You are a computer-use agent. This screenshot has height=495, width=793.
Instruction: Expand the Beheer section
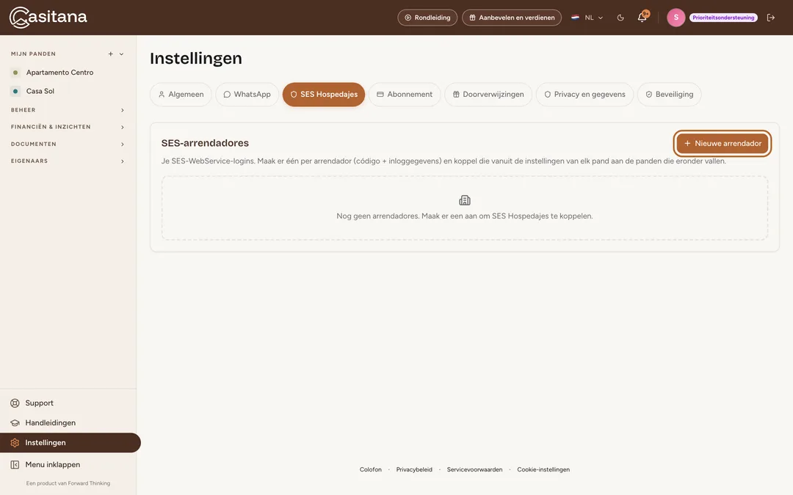click(x=68, y=110)
